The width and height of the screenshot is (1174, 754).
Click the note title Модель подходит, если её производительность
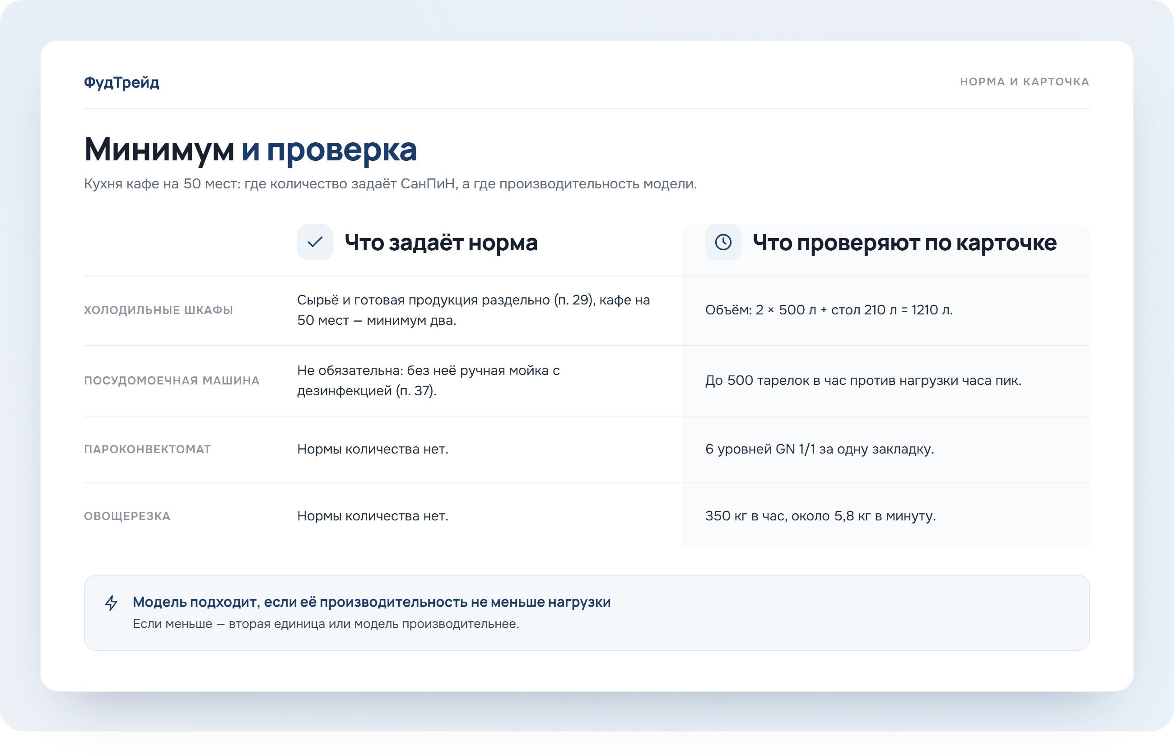[372, 602]
